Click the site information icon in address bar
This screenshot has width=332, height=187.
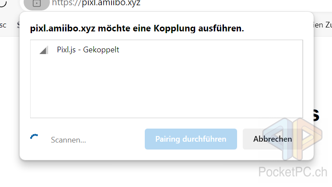click(x=37, y=3)
